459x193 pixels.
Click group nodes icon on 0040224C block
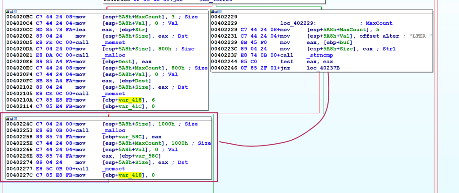pos(11,118)
